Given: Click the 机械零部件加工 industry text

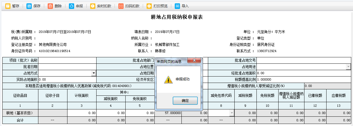Looking at the screenshot, I should point(167,45).
